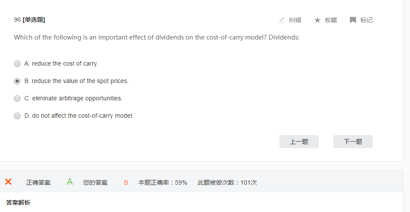Click the 收藏 favorite label
This screenshot has width=410, height=212.
pyautogui.click(x=331, y=20)
